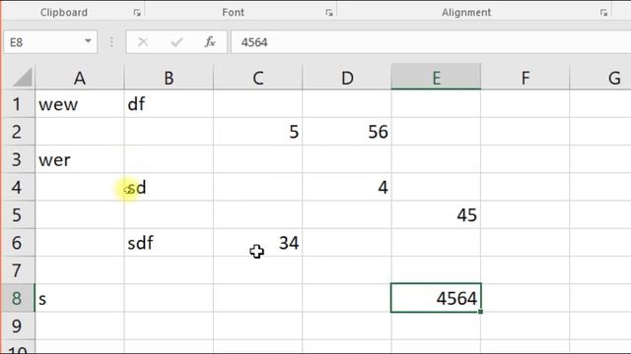Select row 2 header
The image size is (631, 354).
pyautogui.click(x=18, y=132)
